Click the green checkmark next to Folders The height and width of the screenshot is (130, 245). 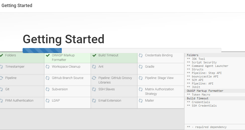pos(2,55)
